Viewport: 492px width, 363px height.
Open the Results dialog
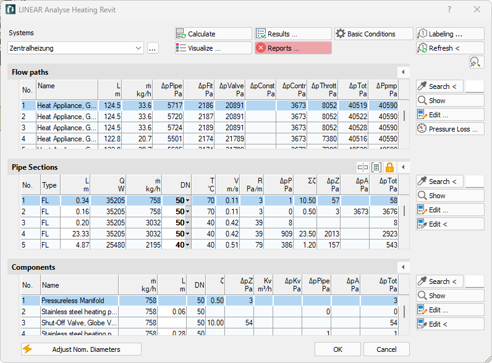(293, 34)
